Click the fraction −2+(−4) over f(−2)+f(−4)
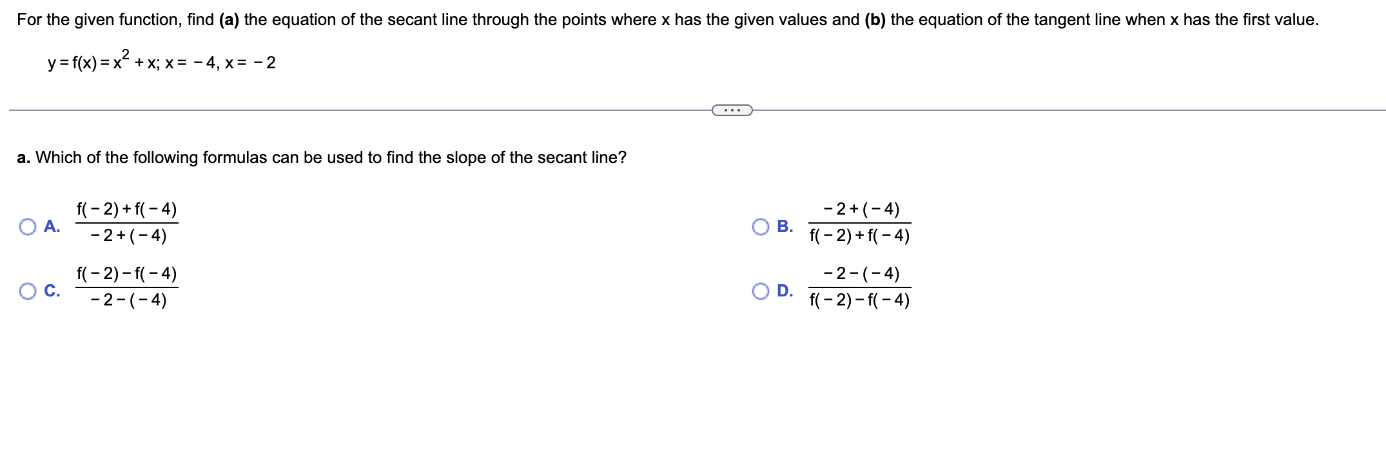Screen dimensions: 1386x464 [x=860, y=222]
